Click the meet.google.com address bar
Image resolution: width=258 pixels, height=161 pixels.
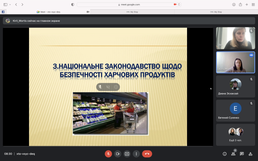pyautogui.click(x=129, y=4)
